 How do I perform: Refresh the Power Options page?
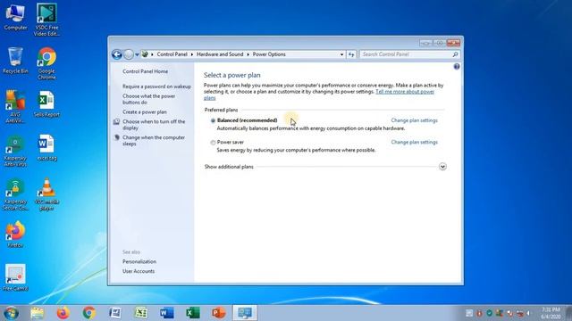[351, 54]
